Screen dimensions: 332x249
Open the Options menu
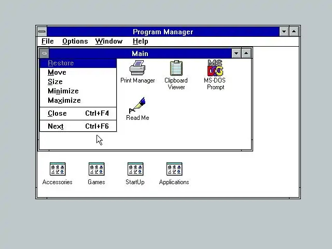(75, 41)
